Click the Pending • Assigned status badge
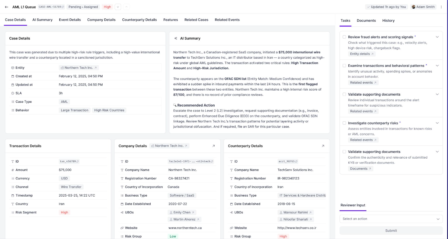 click(x=83, y=7)
